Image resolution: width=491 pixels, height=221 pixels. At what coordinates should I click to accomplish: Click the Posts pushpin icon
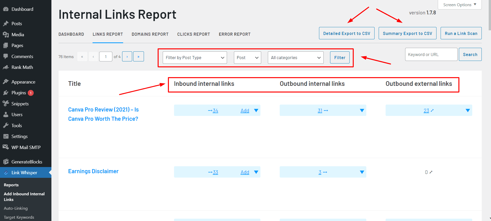click(6, 24)
